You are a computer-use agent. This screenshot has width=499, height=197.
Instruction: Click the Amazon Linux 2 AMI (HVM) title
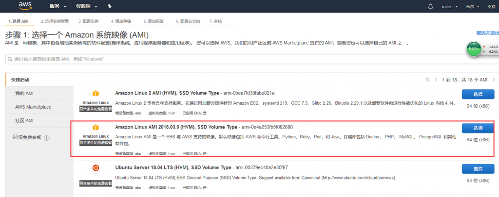[167, 93]
